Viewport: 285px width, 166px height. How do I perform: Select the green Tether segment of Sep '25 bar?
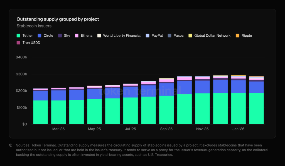166,110
